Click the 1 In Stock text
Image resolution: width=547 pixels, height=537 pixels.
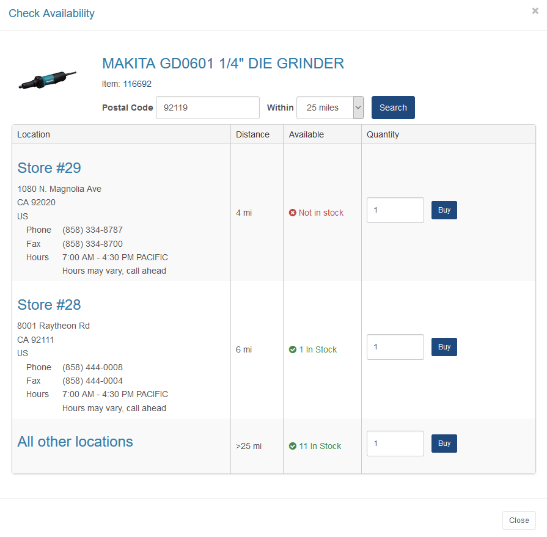[x=318, y=349]
